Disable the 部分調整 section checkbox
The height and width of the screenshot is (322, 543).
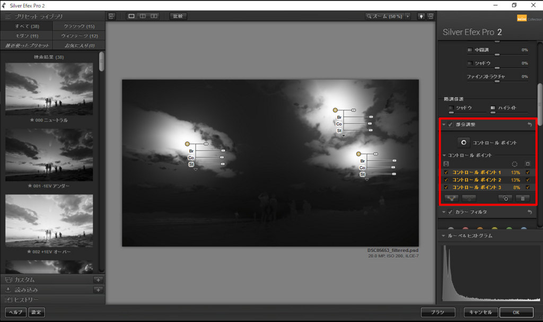tap(451, 125)
